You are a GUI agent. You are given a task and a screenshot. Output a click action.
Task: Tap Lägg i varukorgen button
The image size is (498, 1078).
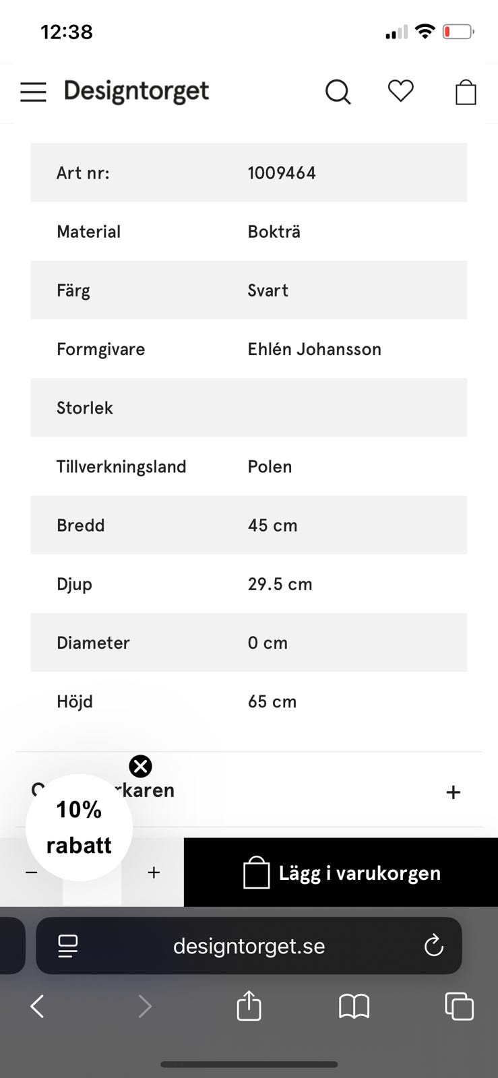pos(341,873)
